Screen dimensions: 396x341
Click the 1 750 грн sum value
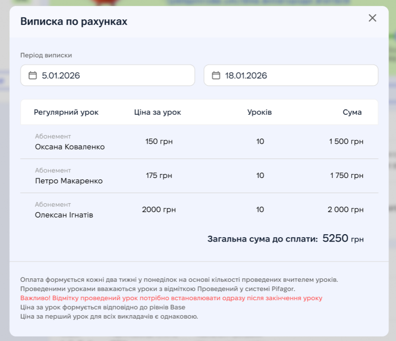[x=346, y=175]
